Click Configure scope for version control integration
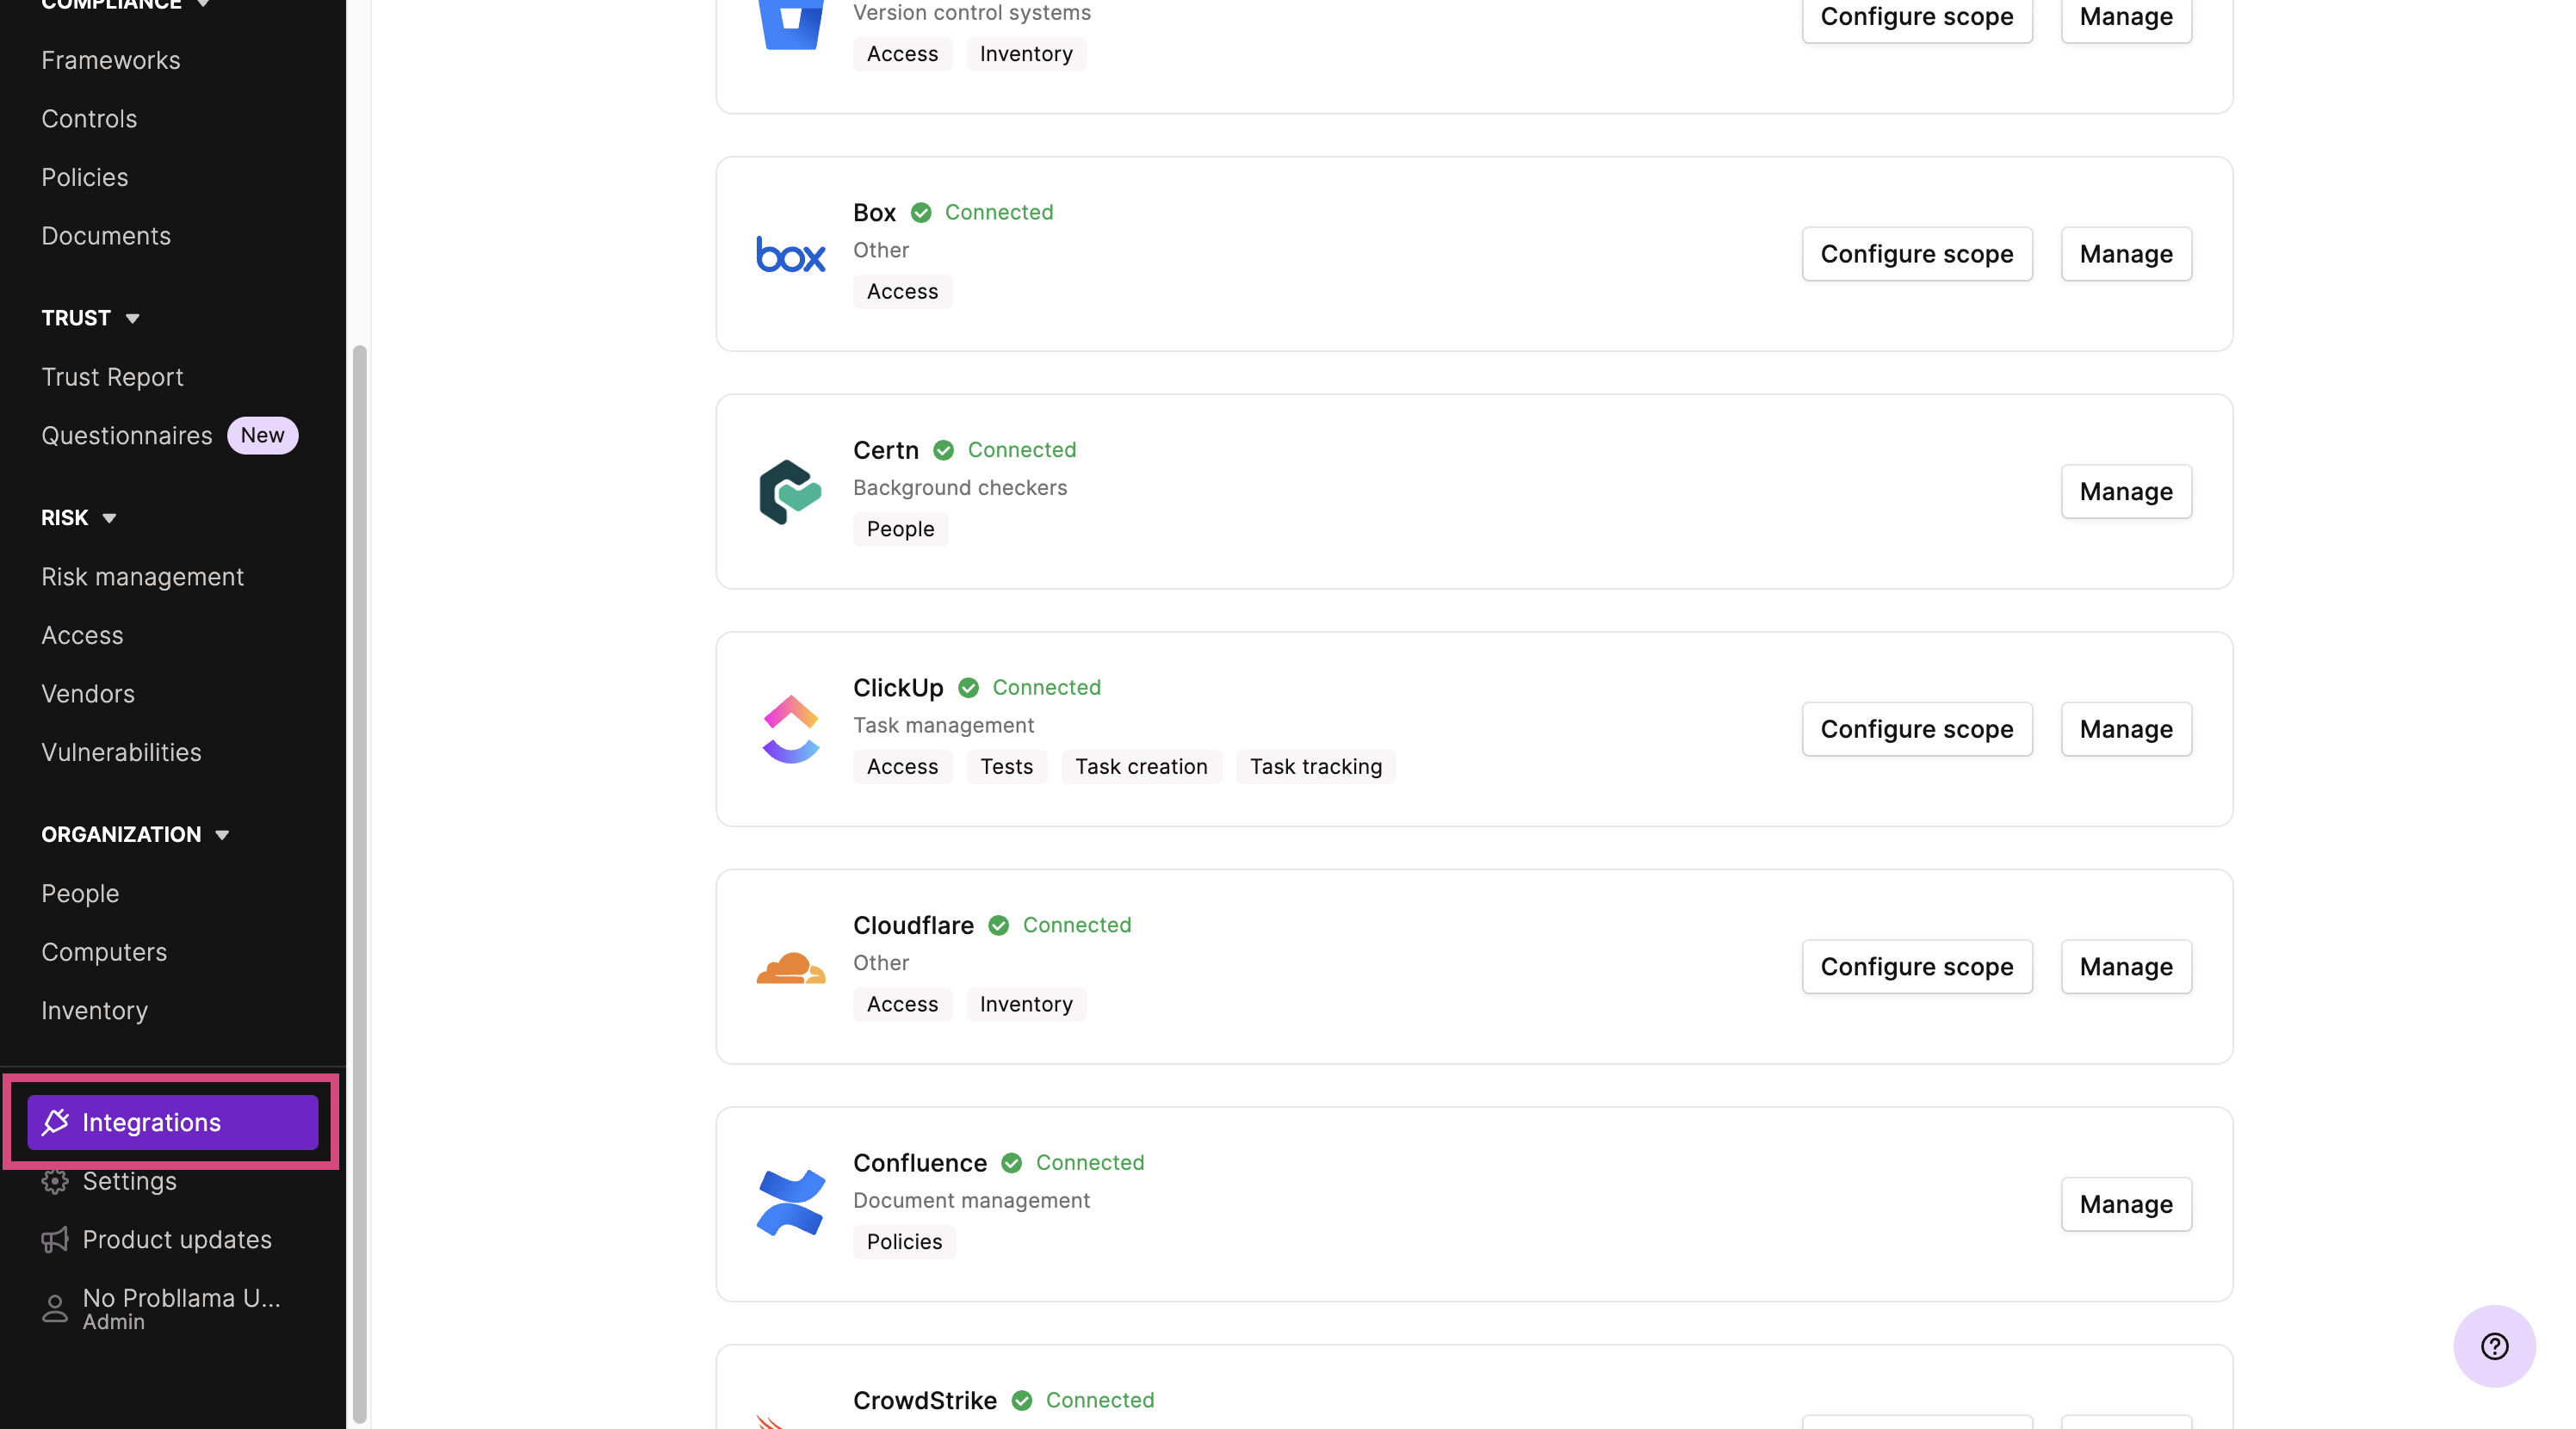Screen dimensions: 2576x1429 pos(1916,17)
